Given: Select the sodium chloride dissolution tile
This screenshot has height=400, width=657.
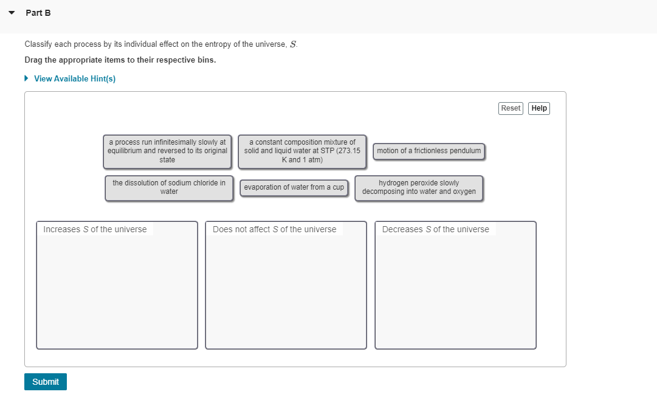Looking at the screenshot, I should coord(168,186).
